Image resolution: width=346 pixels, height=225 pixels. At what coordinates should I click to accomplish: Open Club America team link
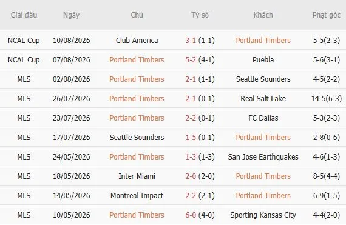click(x=137, y=40)
